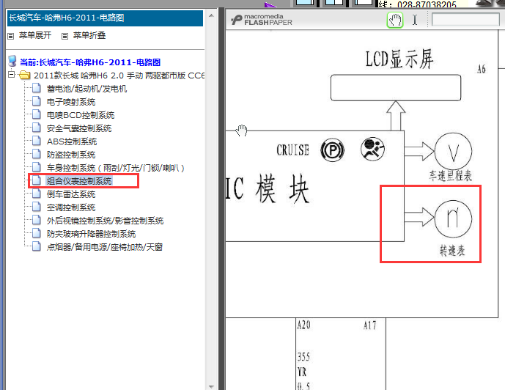Open 点烟器/备用电源/座椅加热/天窗 diagram
505x390 pixels.
[x=105, y=247]
